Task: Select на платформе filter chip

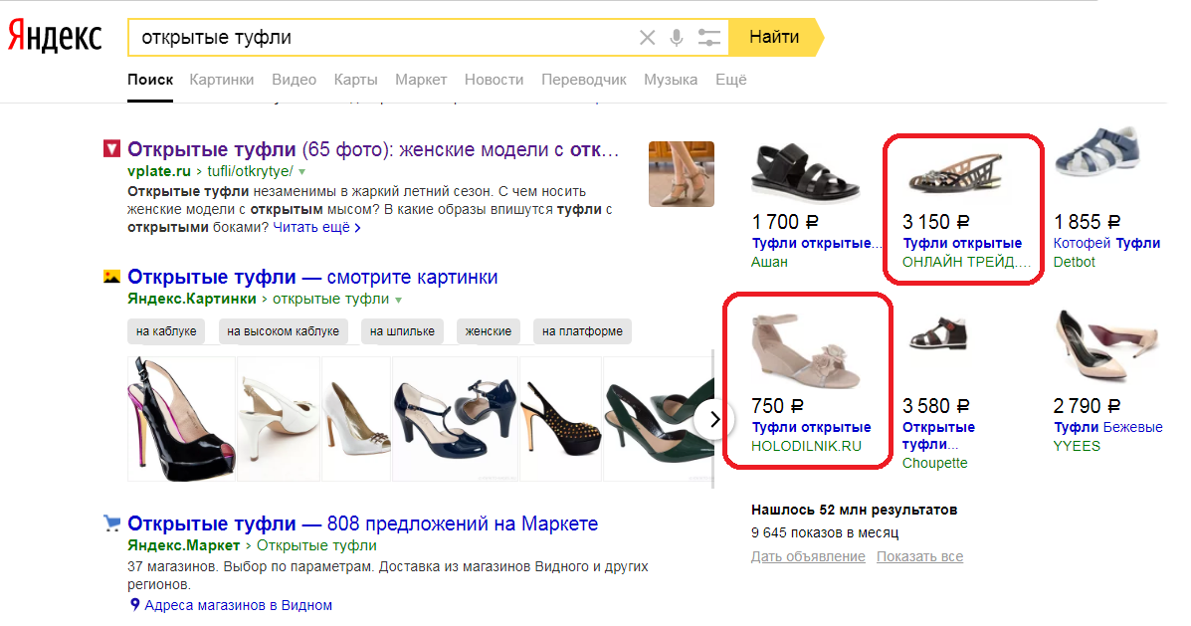Action: click(x=582, y=331)
